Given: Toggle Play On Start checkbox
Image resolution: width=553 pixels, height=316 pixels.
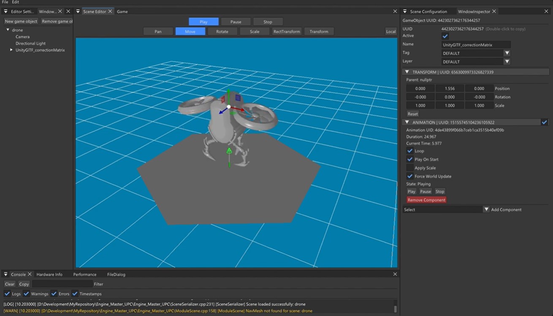Looking at the screenshot, I should (409, 159).
